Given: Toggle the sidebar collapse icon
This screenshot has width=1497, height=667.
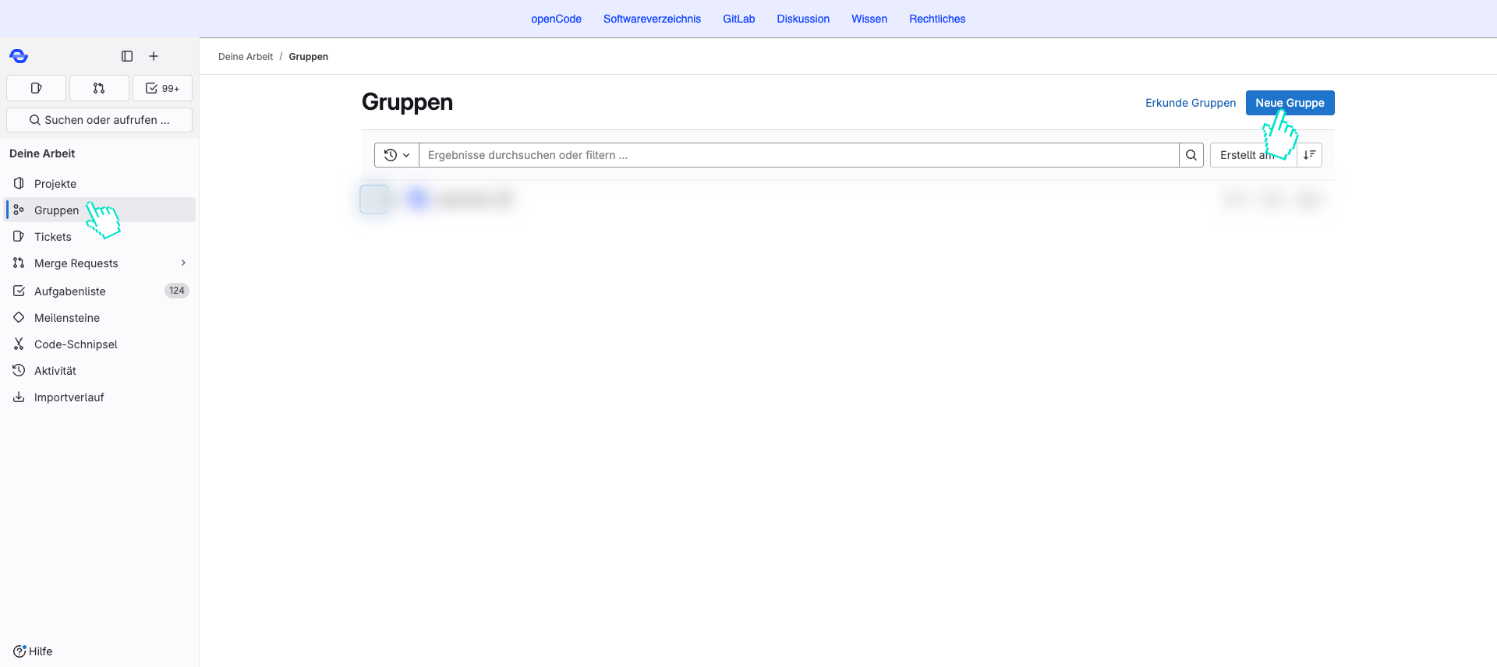Looking at the screenshot, I should tap(127, 56).
